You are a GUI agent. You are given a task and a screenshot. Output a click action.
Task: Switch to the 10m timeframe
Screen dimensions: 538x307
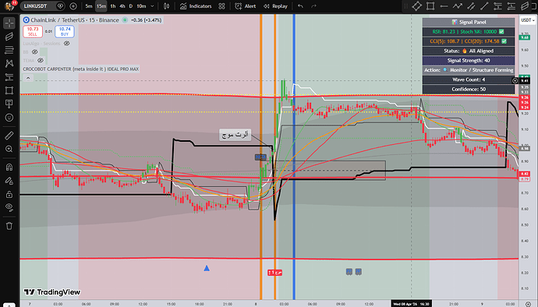[x=141, y=6]
